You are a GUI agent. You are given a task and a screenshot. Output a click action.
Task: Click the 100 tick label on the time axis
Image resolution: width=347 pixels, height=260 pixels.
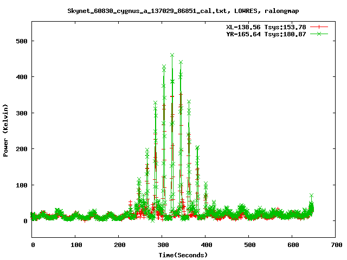(76, 245)
